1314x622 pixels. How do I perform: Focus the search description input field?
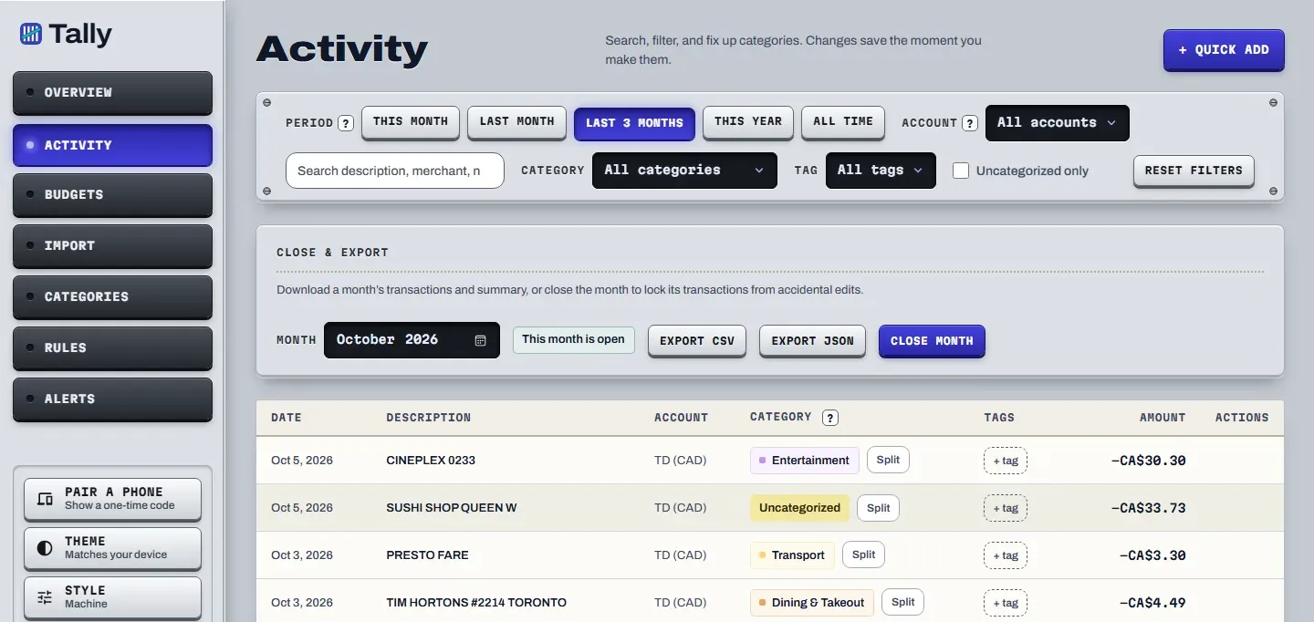pyautogui.click(x=395, y=171)
